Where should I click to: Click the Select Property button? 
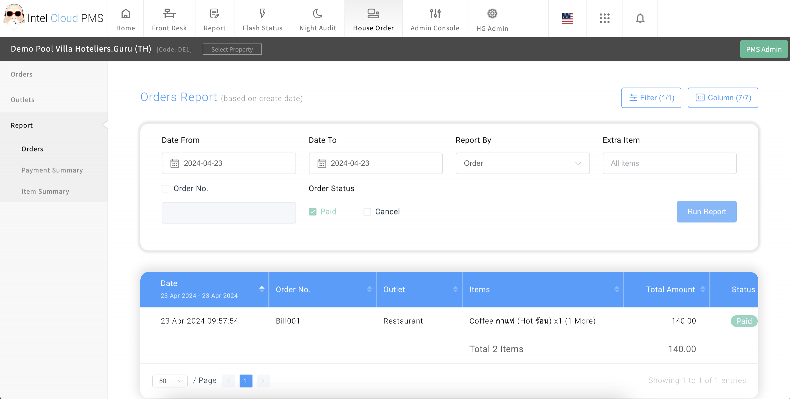click(x=232, y=49)
